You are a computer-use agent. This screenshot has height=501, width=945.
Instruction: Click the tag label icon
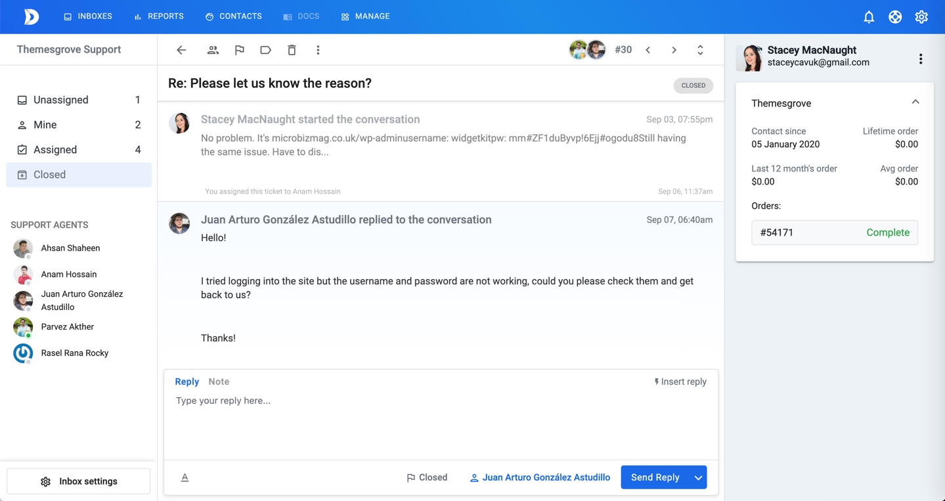point(265,50)
